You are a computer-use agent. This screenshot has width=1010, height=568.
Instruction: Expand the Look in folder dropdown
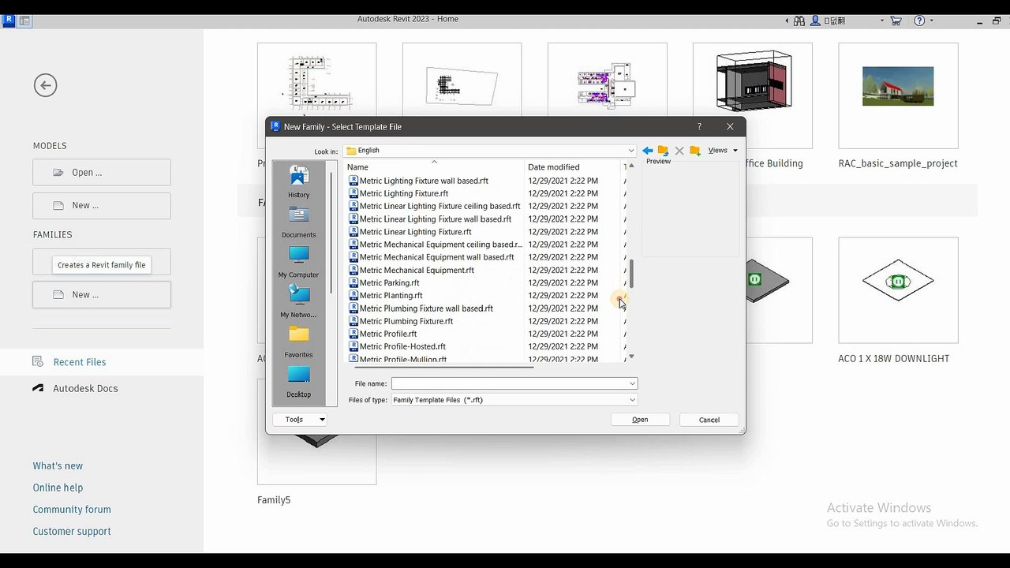pos(630,151)
